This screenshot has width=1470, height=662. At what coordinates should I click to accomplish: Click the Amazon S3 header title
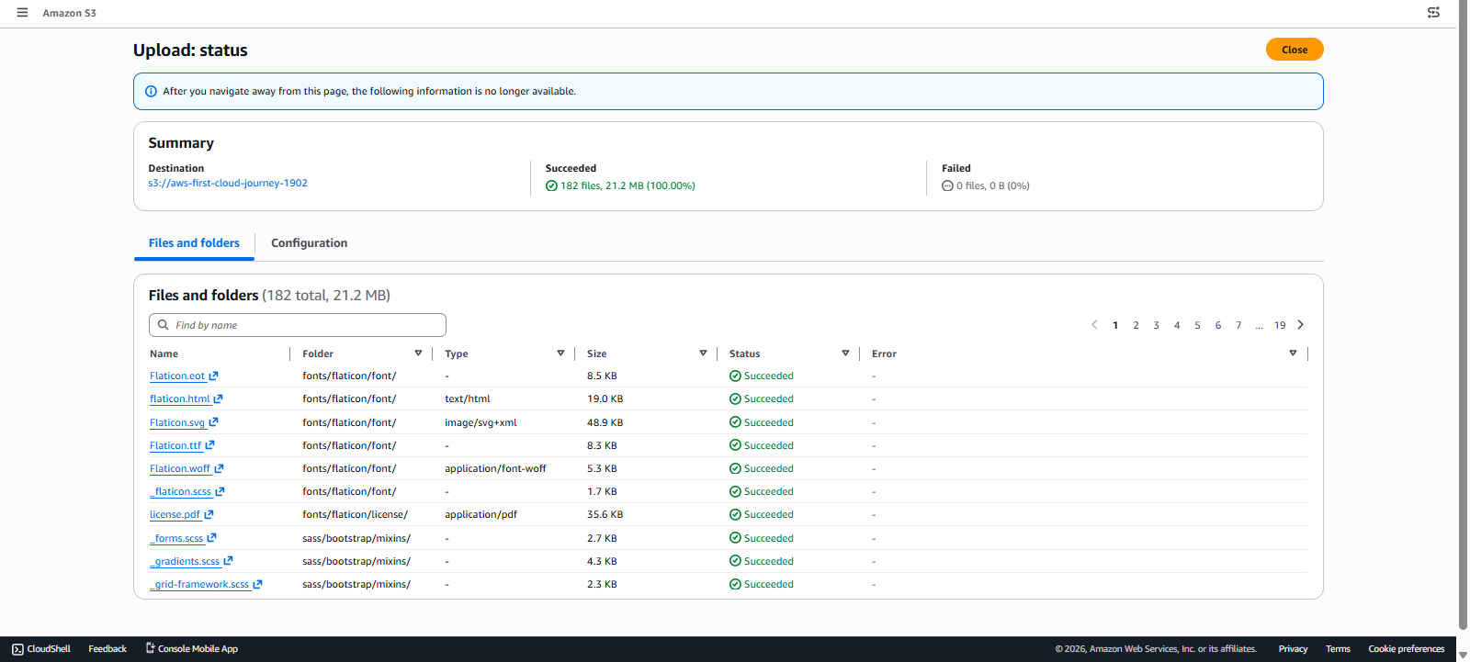69,13
